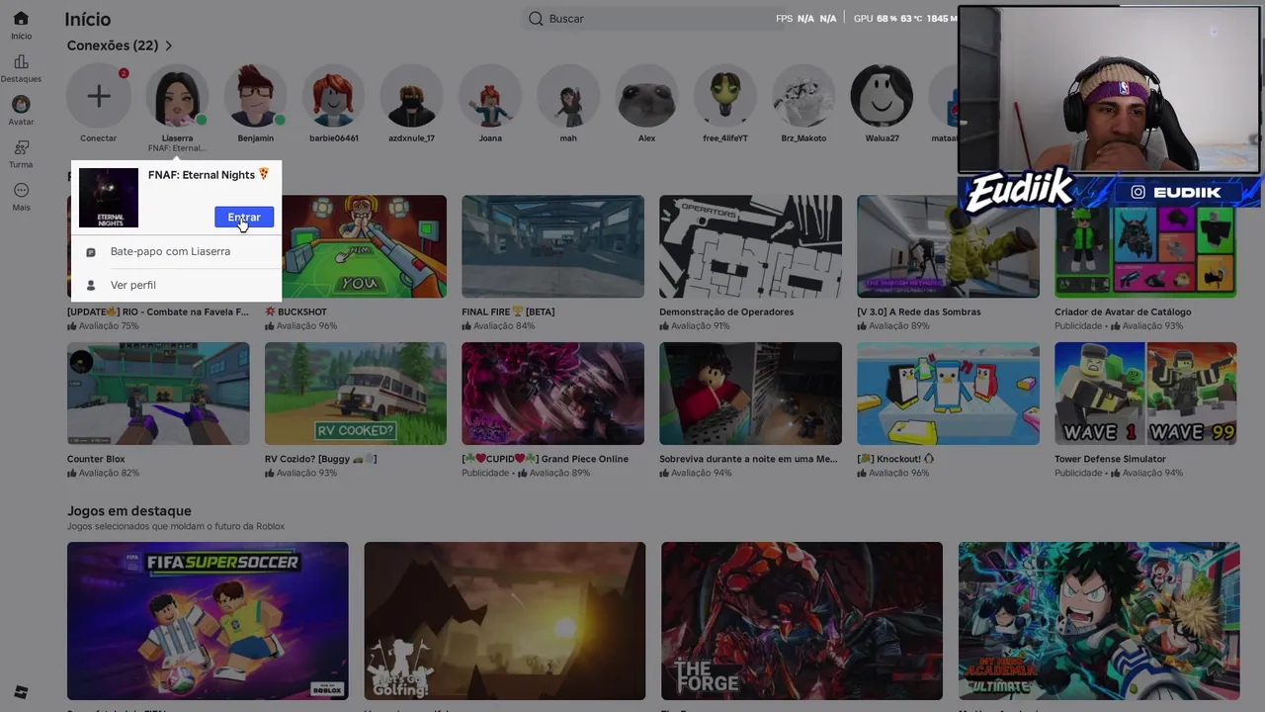Open mah's connection avatar

coord(568,96)
